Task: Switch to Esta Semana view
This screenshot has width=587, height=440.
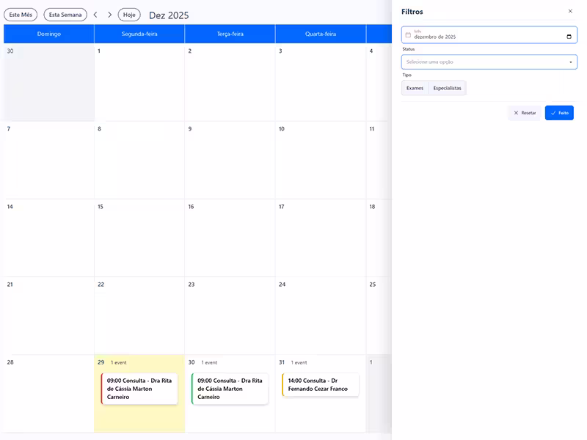Action: pyautogui.click(x=65, y=14)
